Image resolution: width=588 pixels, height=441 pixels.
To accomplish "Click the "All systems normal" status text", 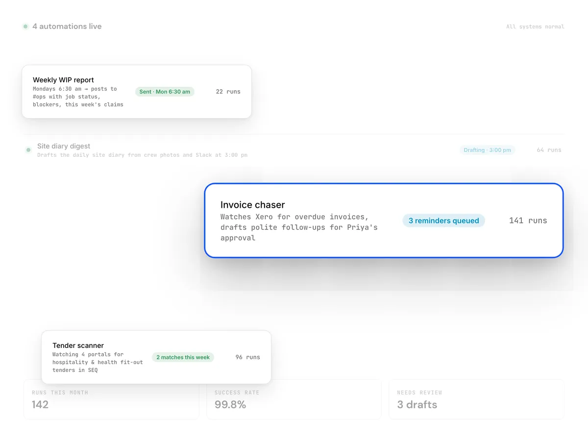I will (535, 26).
